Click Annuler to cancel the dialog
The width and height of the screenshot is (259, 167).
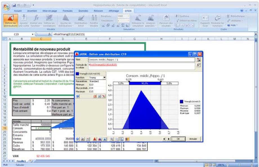click(193, 139)
